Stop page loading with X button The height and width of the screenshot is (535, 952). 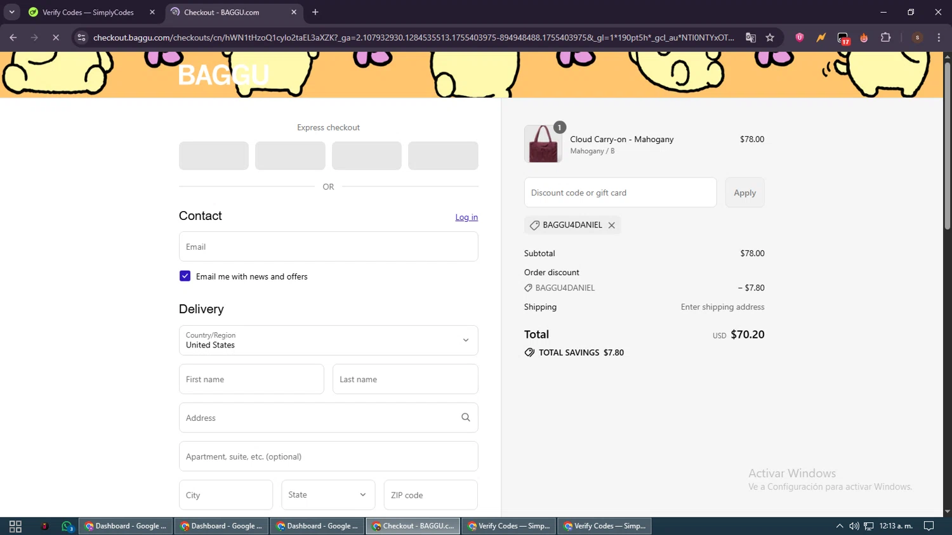56,37
